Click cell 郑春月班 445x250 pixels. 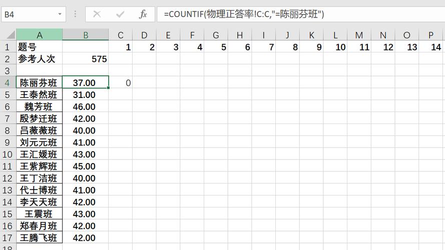[x=39, y=225]
